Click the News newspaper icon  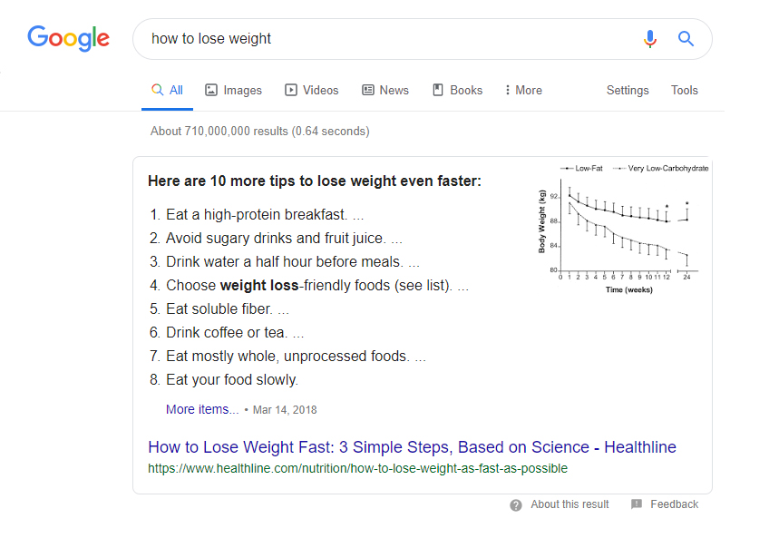click(x=368, y=90)
